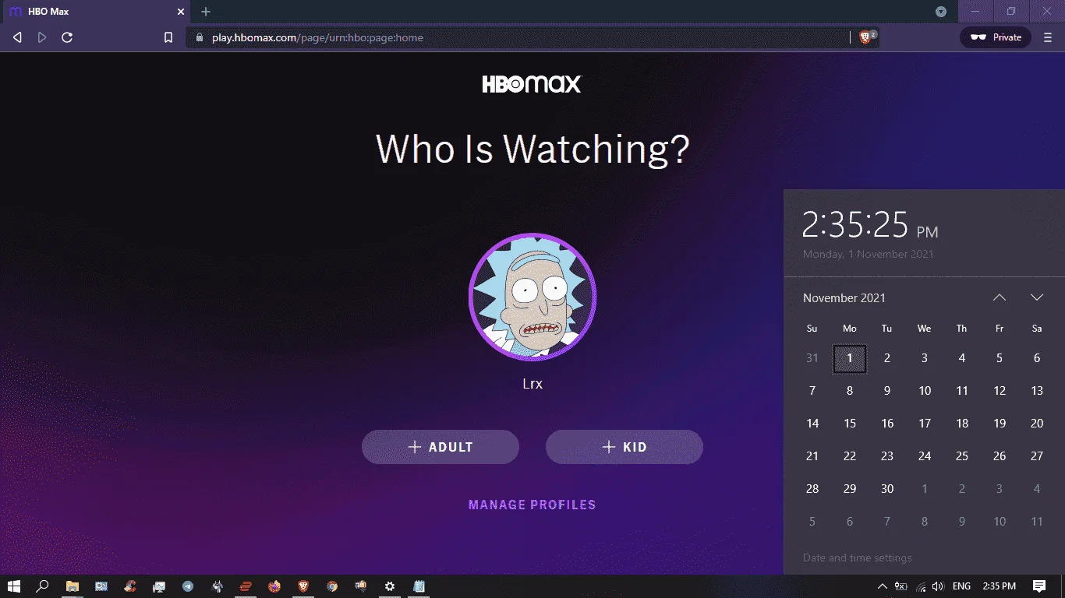Click the taskbar clock 2:35 PM
This screenshot has width=1065, height=598.
click(x=1000, y=586)
